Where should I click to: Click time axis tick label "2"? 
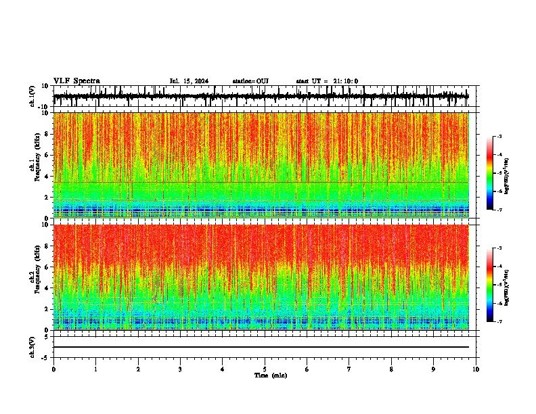138,369
